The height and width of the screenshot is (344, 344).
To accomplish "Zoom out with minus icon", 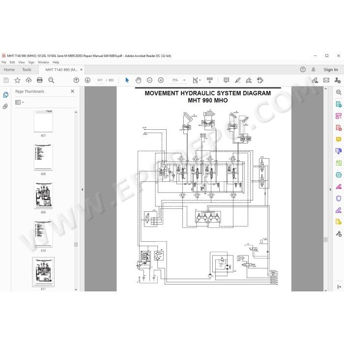I will [x=149, y=80].
